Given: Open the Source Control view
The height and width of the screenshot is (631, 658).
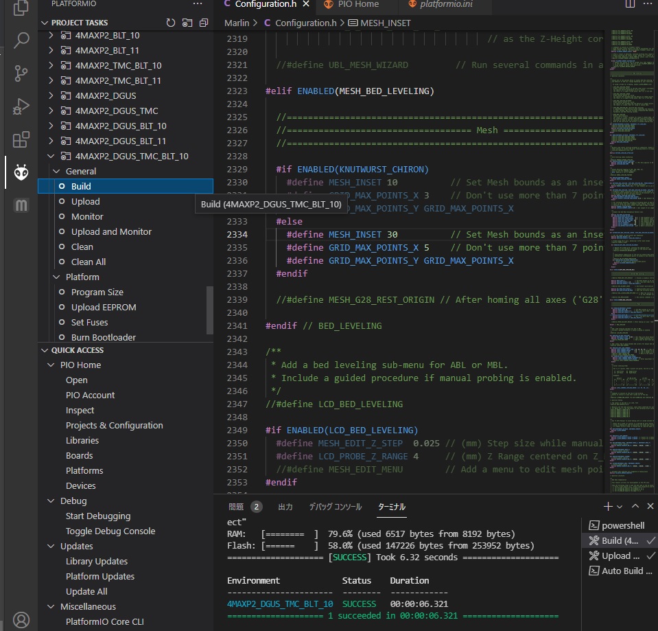Looking at the screenshot, I should (x=21, y=73).
